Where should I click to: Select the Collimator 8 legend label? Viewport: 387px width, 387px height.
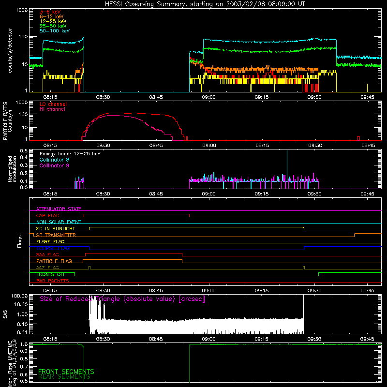pos(54,160)
